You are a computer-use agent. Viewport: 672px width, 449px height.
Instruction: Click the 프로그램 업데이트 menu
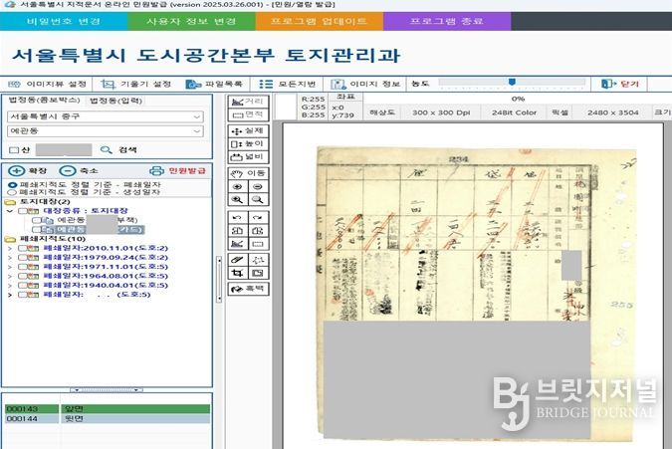pos(319,21)
